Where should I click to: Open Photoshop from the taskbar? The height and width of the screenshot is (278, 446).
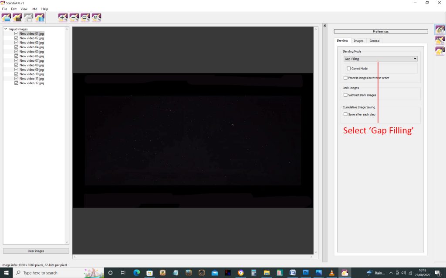pos(305,273)
